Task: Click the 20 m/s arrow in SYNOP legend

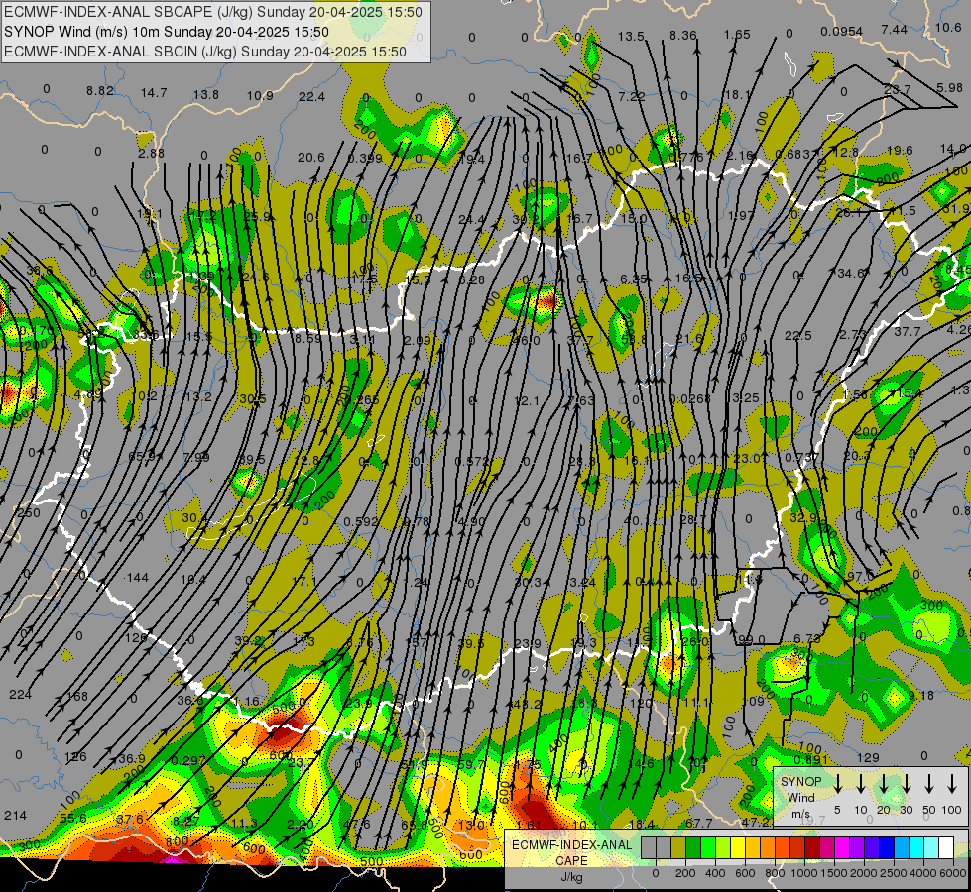Action: click(x=883, y=784)
